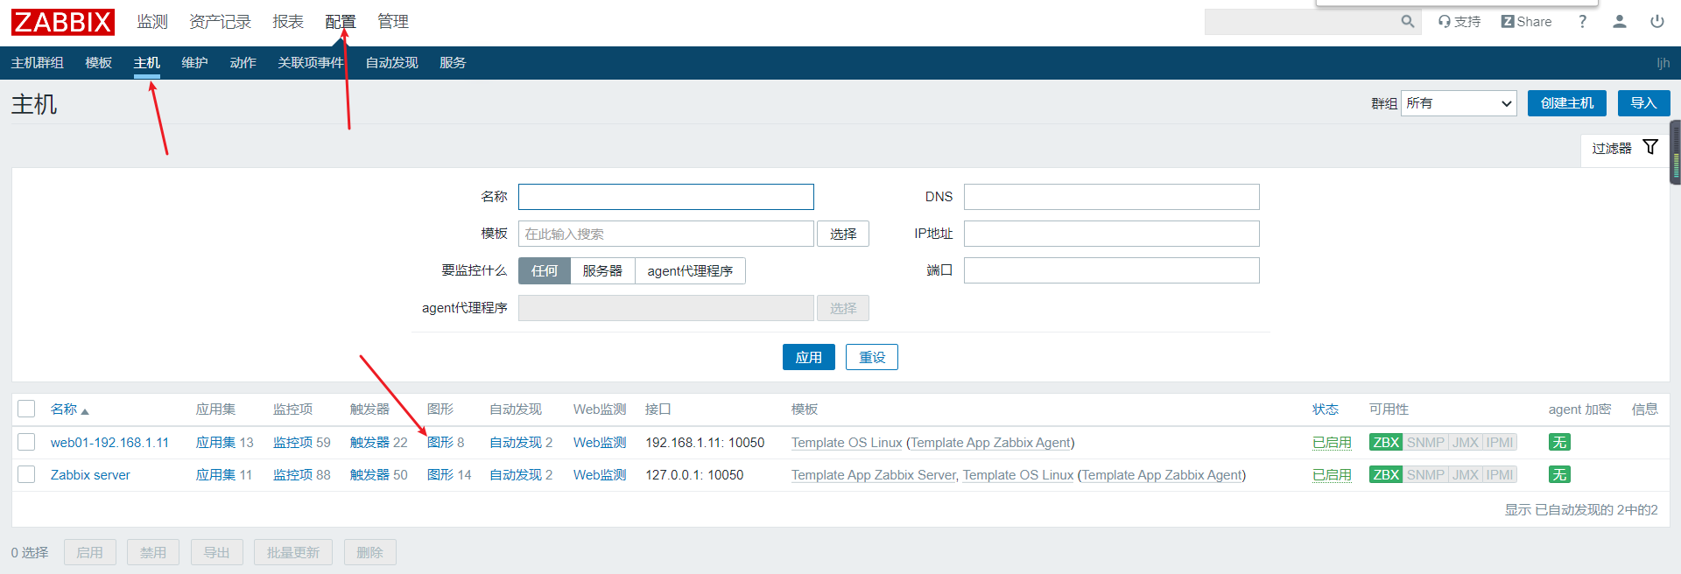Focus the IP地址 filter input
The width and height of the screenshot is (1681, 574).
pyautogui.click(x=1112, y=234)
